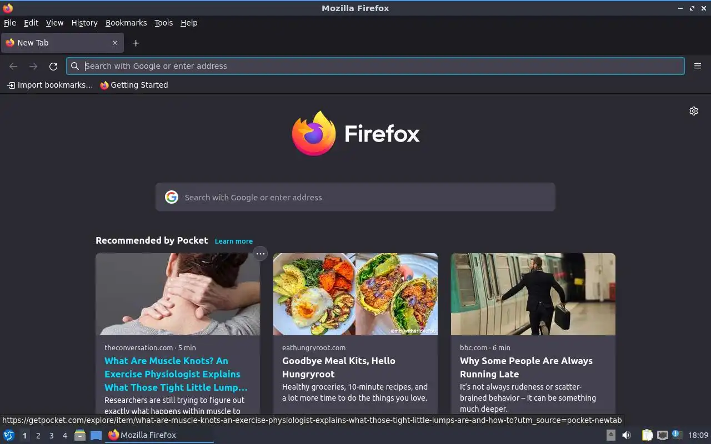Viewport: 711px width, 444px height.
Task: Switch to workspace 4 in the pager
Action: (x=64, y=436)
